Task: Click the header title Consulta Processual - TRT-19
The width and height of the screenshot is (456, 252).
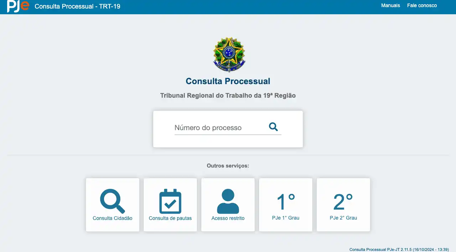Action: (x=77, y=6)
